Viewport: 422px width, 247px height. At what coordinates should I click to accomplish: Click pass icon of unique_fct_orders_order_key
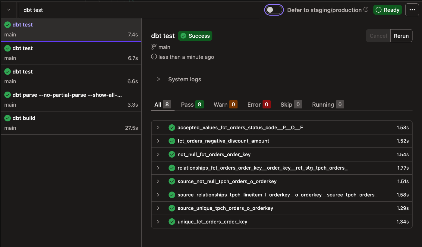coord(172,222)
